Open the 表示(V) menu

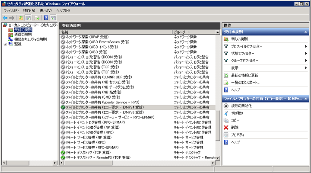pos(46,10)
